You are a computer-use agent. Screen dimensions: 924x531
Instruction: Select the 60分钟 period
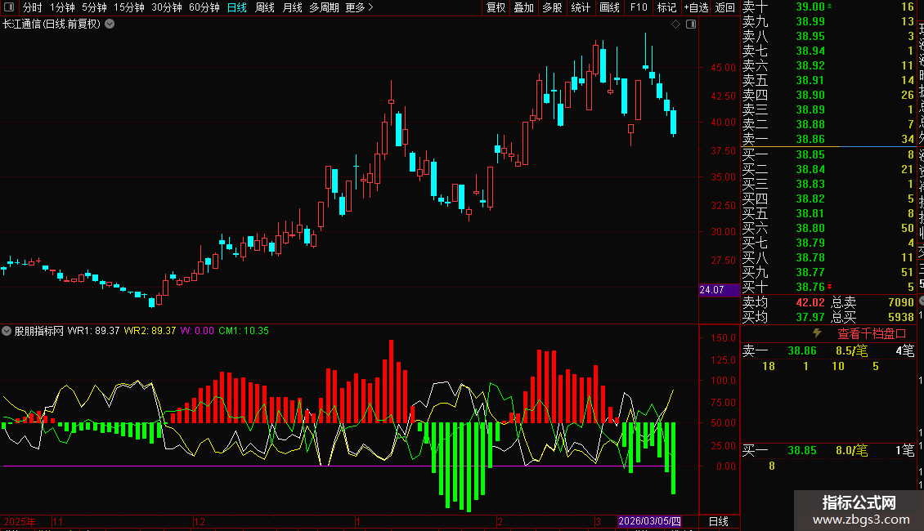click(x=204, y=7)
